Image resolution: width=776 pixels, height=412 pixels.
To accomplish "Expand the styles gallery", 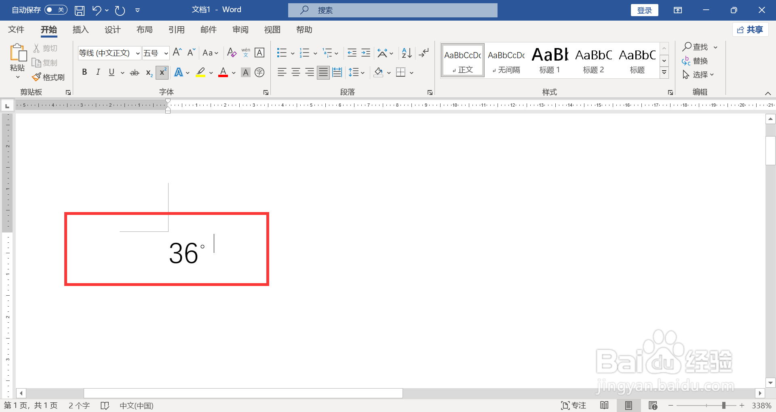I will 664,73.
